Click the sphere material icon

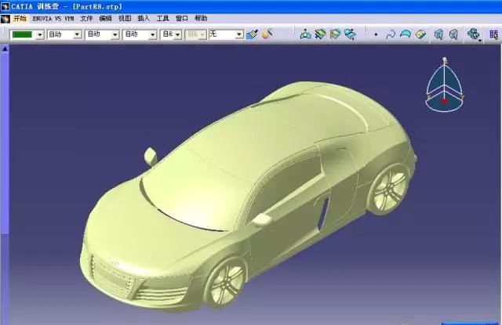267,34
